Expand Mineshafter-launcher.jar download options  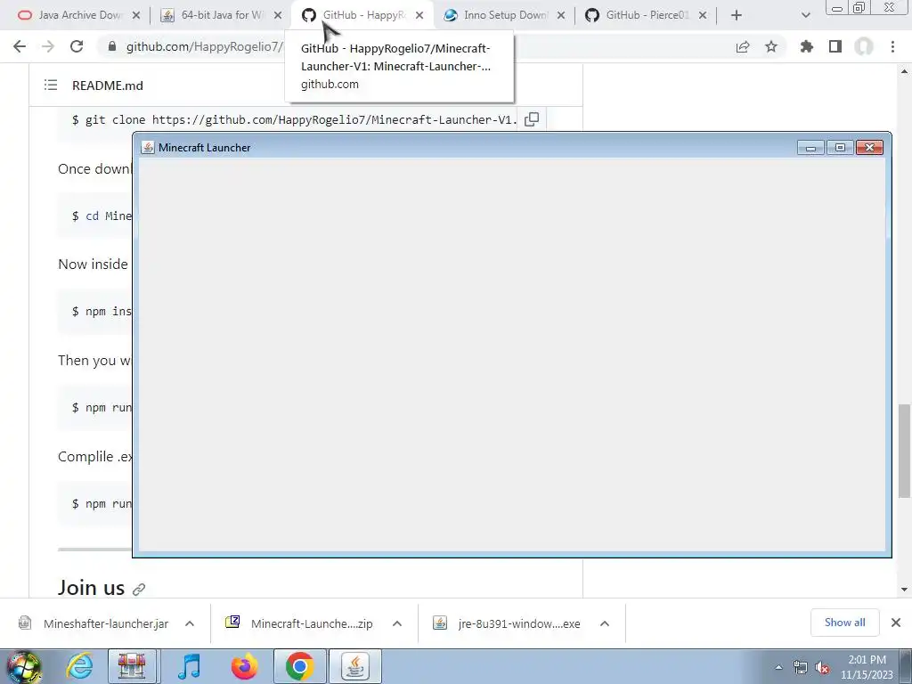[190, 623]
